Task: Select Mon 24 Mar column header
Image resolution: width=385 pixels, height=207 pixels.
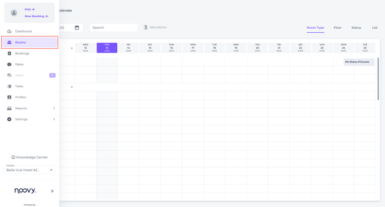Action: click(344, 48)
